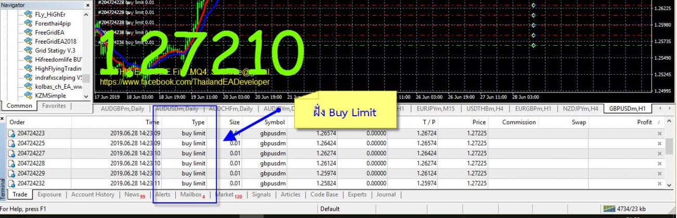Viewport: 677px width, 218px height.
Task: Cancel pending order 204724232 with its X
Action: [659, 184]
